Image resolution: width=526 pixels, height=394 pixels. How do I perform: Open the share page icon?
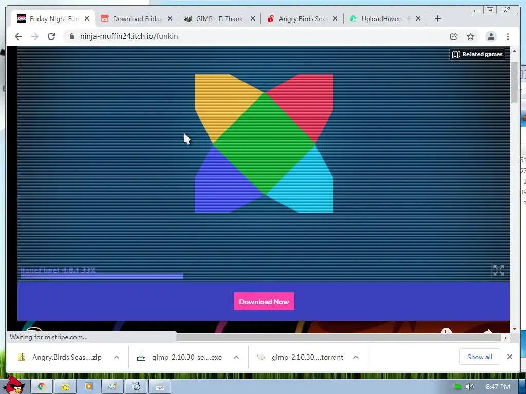454,36
